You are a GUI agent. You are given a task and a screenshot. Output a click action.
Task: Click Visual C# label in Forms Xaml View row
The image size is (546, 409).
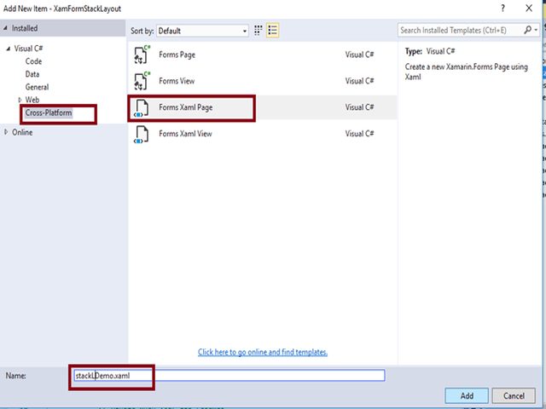point(359,134)
